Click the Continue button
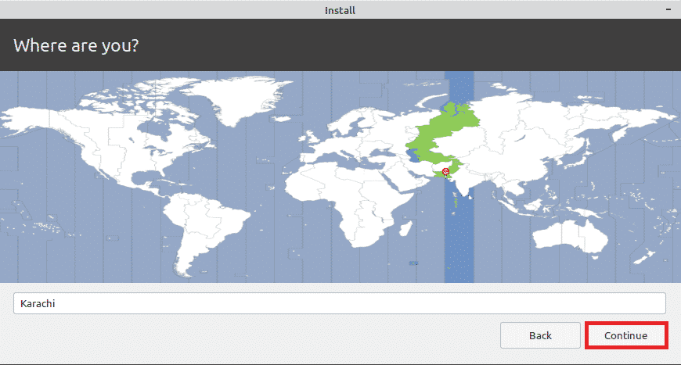 pyautogui.click(x=626, y=335)
